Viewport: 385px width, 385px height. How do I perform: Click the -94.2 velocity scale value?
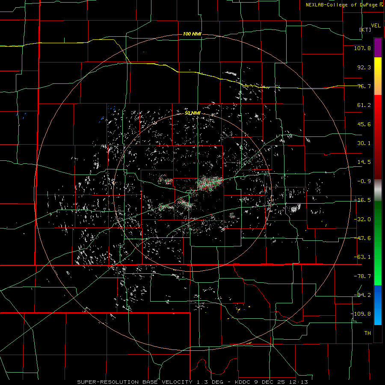362,295
